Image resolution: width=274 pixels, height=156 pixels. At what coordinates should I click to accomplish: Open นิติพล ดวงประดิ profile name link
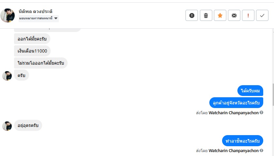click(x=36, y=11)
